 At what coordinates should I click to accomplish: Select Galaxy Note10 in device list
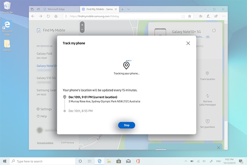[x=47, y=66]
